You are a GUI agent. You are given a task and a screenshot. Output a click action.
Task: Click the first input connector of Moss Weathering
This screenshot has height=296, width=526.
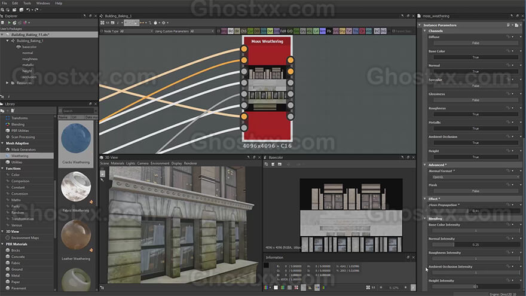coord(244,49)
